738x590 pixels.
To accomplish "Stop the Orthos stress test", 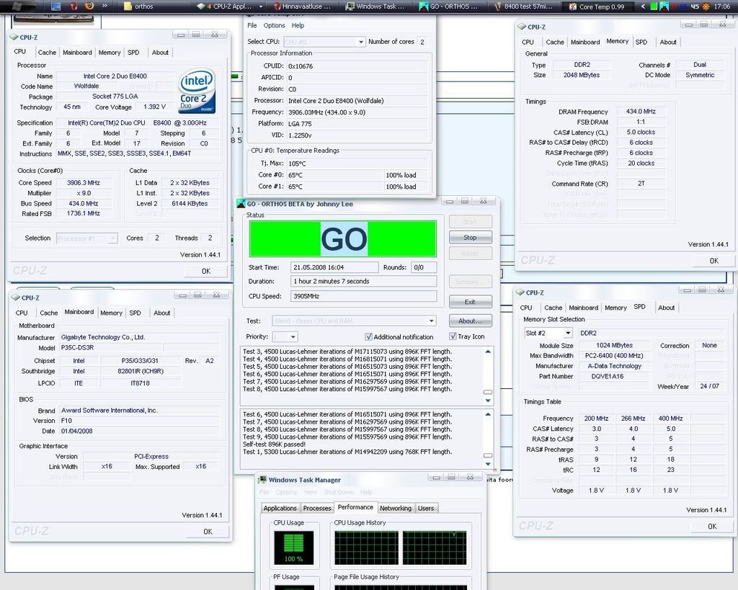I will (x=470, y=238).
